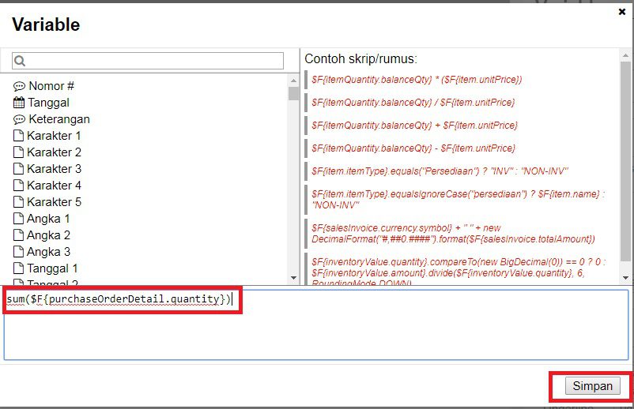Click the document icon beside Angka 1
Viewport: 634px width, 409px height.
coord(18,219)
